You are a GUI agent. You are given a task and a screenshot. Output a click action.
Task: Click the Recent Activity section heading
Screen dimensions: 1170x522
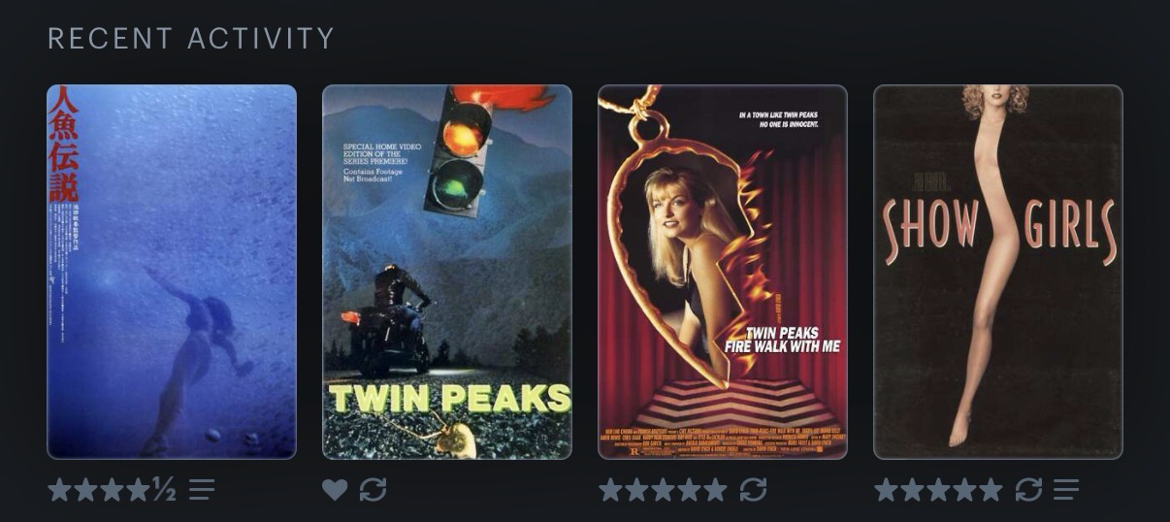click(x=191, y=39)
